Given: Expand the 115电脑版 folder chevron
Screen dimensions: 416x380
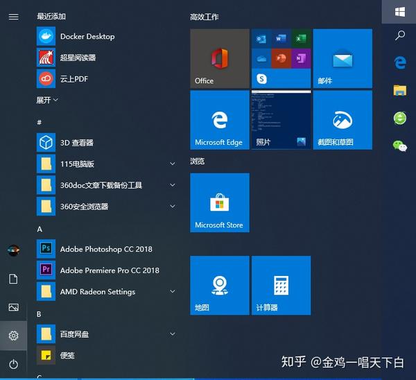Looking at the screenshot, I should (x=173, y=164).
